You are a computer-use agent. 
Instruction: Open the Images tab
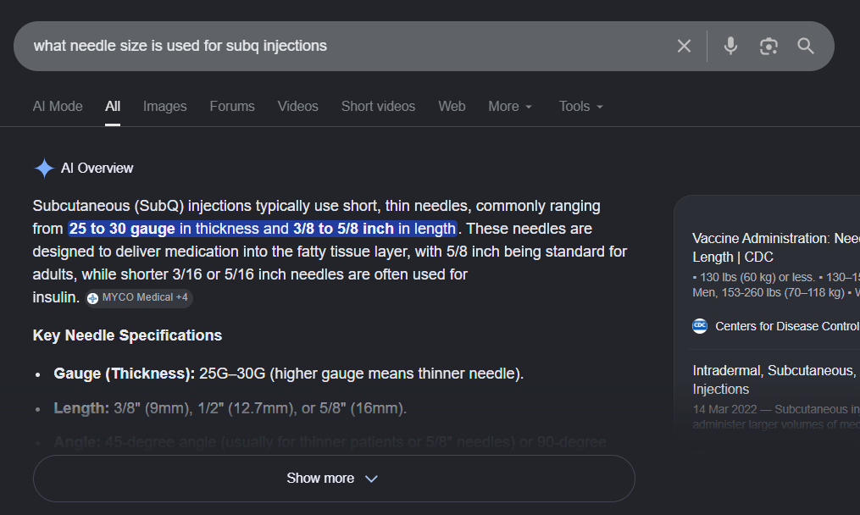pyautogui.click(x=164, y=107)
